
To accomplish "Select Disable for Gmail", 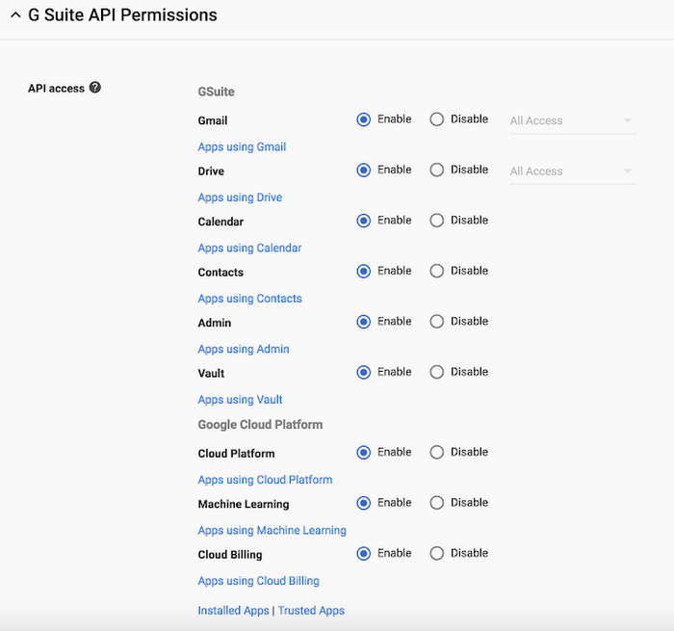I will [437, 119].
